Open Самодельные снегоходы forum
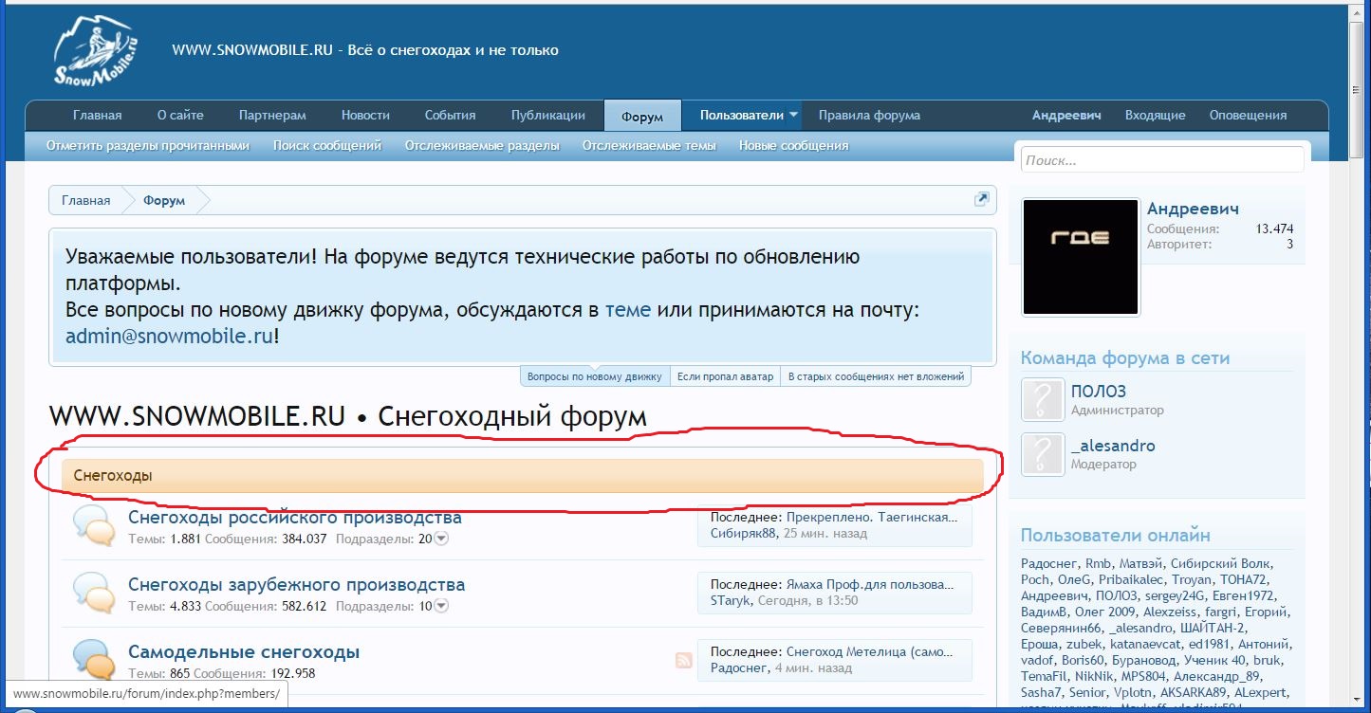The image size is (1371, 713). pos(244,652)
